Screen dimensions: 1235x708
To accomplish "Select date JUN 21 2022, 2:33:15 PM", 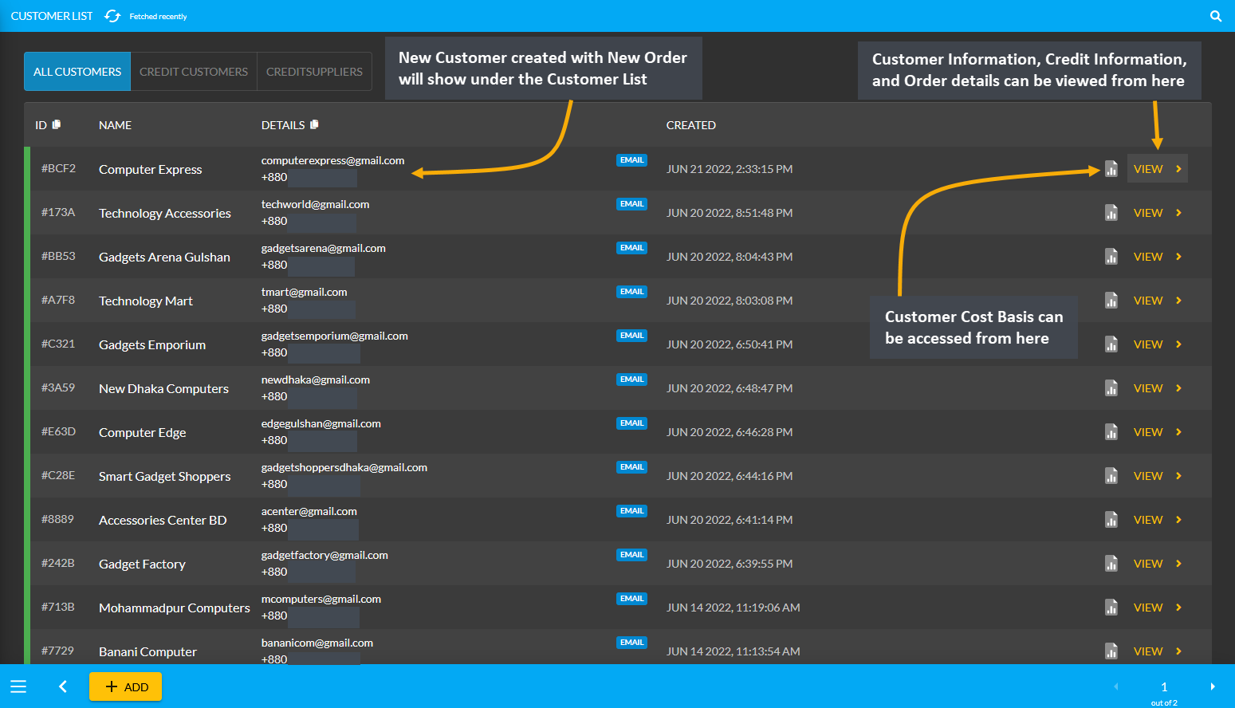I will pos(730,169).
